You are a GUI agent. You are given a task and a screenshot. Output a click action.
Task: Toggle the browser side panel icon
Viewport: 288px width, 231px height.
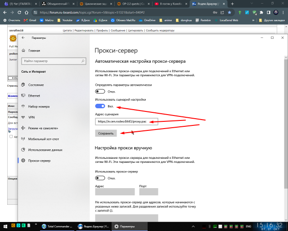[269, 12]
